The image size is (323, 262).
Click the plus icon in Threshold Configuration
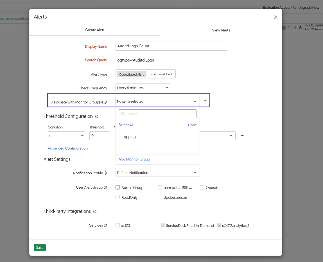tap(242, 135)
